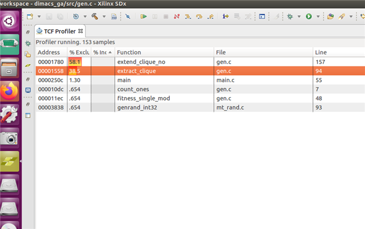
Task: Expand the Debug launch dropdown arrow
Action: (299, 16)
